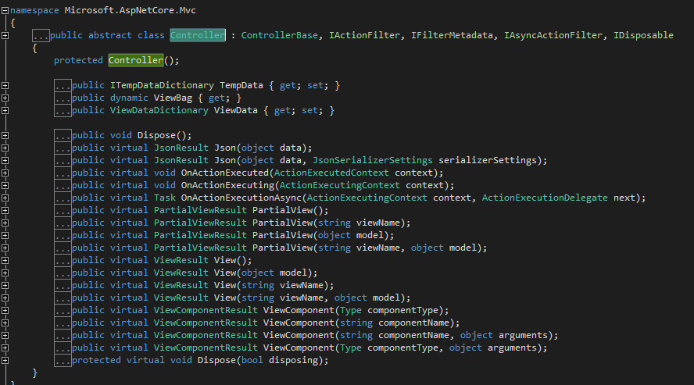
Task: Click the ViewBag property name
Action: (x=173, y=98)
